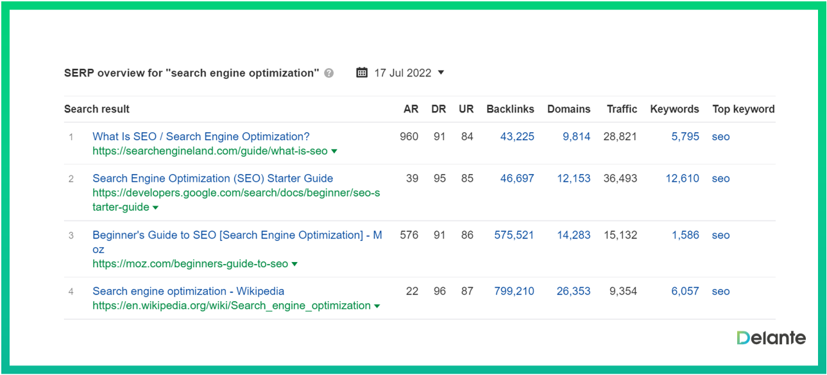This screenshot has width=827, height=375.
Task: Click top keyword 'seo' in Moz row
Action: click(x=720, y=235)
